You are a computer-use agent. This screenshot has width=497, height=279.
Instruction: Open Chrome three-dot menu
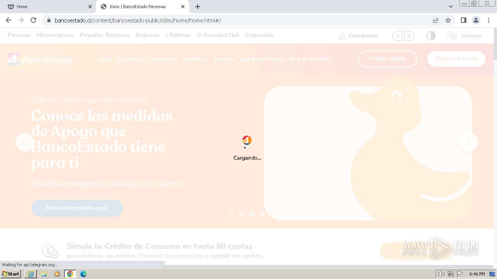click(488, 20)
